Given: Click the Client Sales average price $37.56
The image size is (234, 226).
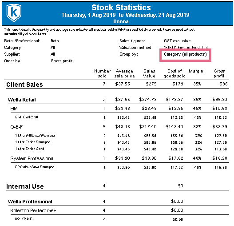Looking at the screenshot, I should 123,84.
